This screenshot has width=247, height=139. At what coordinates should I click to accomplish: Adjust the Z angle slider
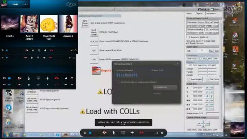coord(208,75)
